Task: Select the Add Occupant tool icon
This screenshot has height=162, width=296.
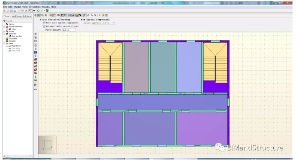Action: click(36, 76)
